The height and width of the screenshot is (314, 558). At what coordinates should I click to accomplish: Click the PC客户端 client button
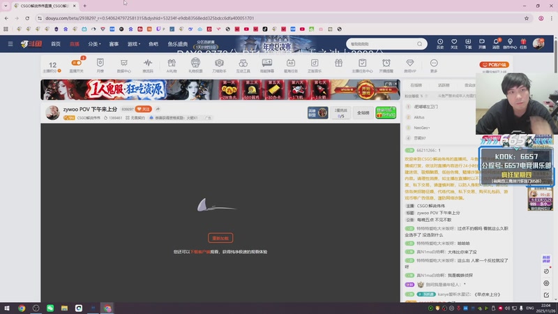click(x=495, y=65)
